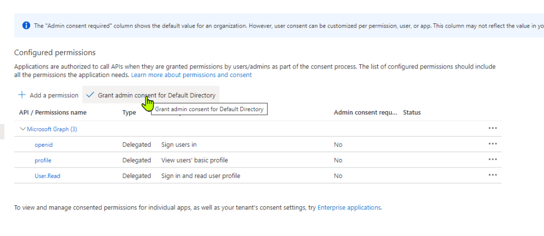Select 'Sign in and read user profile' description

point(200,176)
